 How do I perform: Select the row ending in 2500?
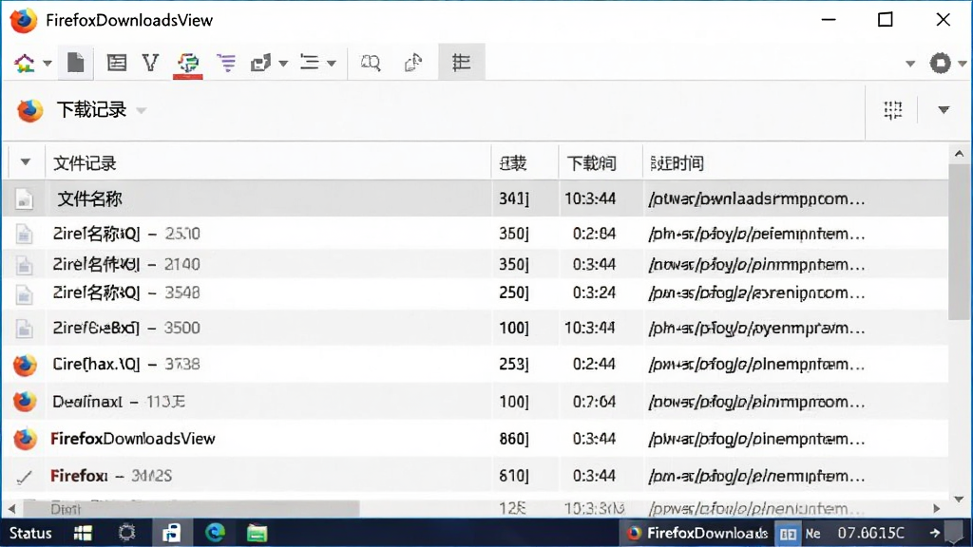click(475, 234)
